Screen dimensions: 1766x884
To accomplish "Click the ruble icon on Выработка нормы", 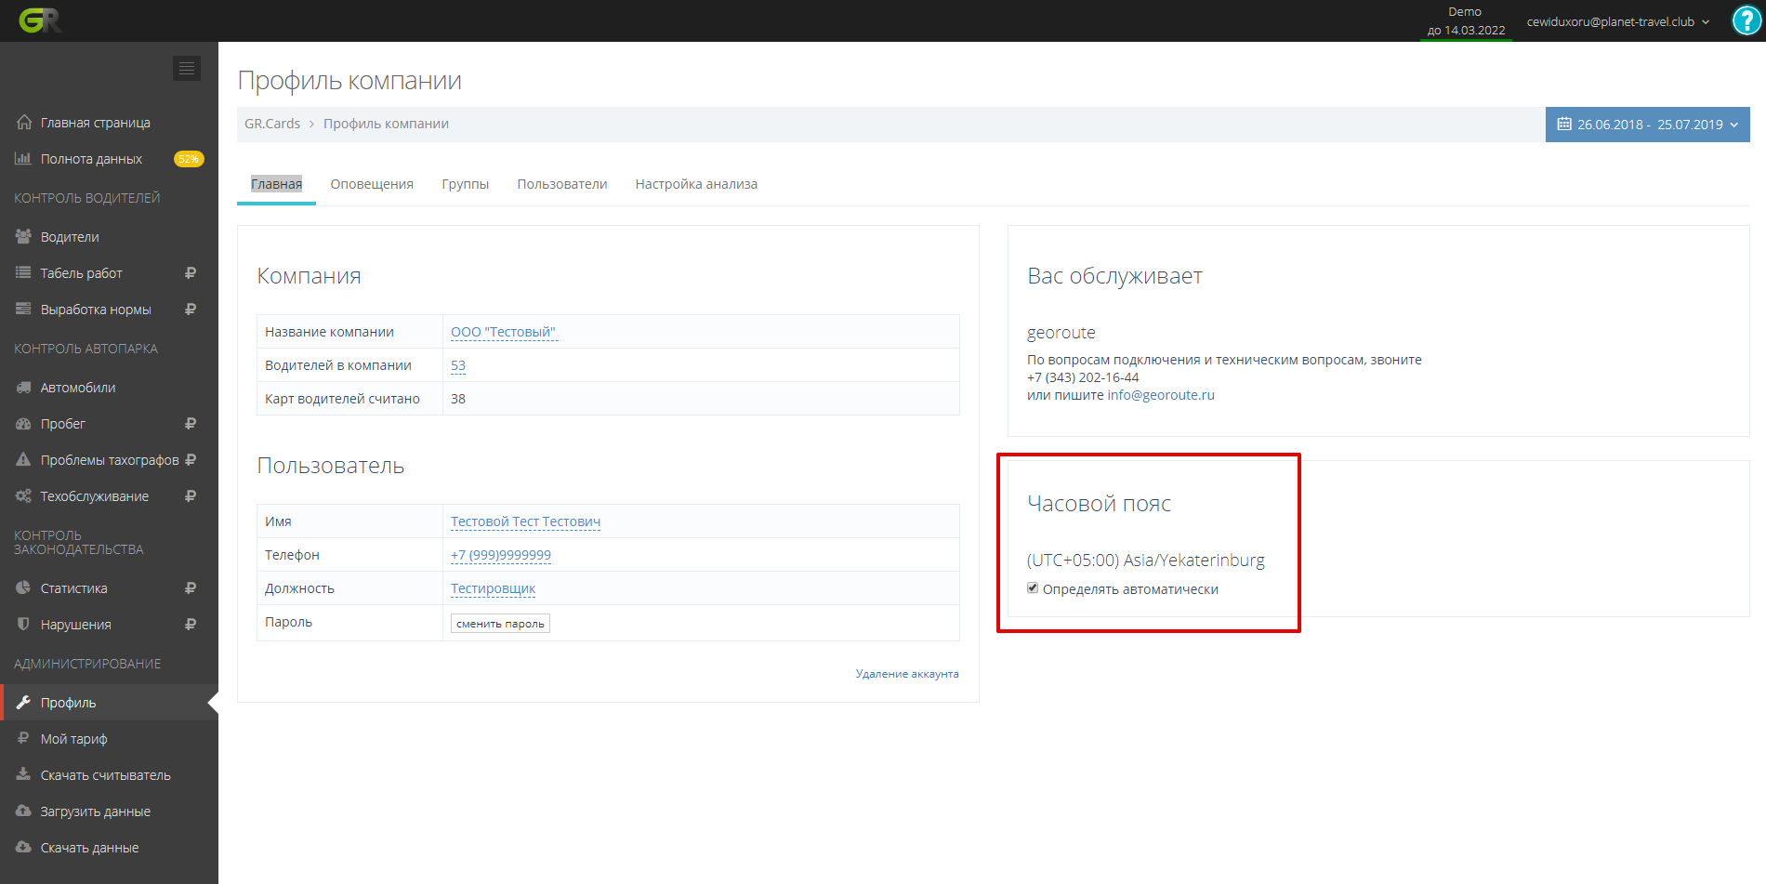I will click(191, 309).
